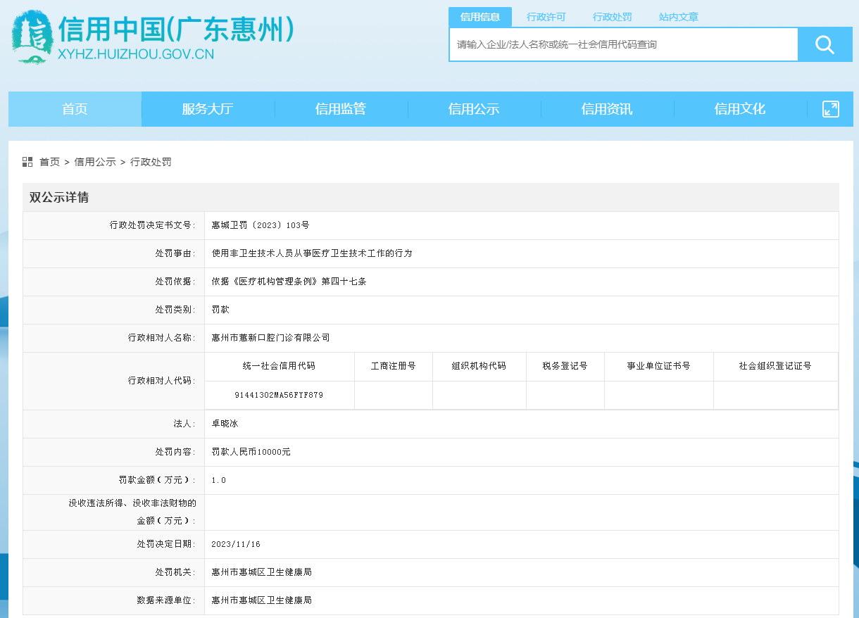Viewport: 859px width, 618px height.
Task: Click the 处罚决定日期 row label
Action: tap(167, 544)
